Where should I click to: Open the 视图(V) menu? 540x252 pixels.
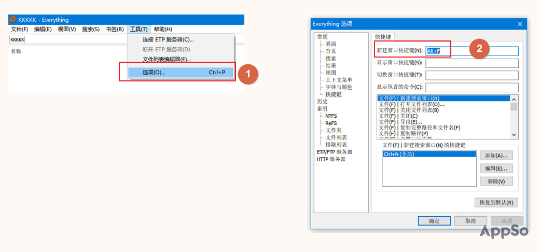[67, 30]
